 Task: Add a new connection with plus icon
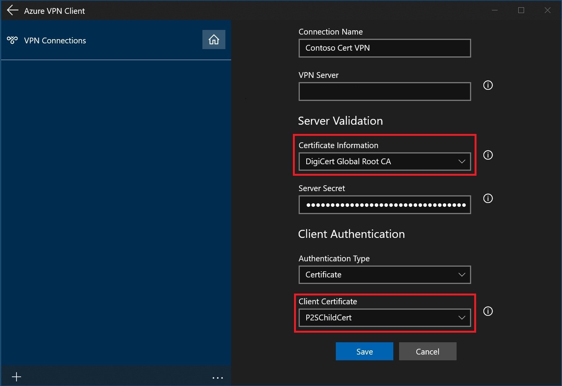(16, 377)
